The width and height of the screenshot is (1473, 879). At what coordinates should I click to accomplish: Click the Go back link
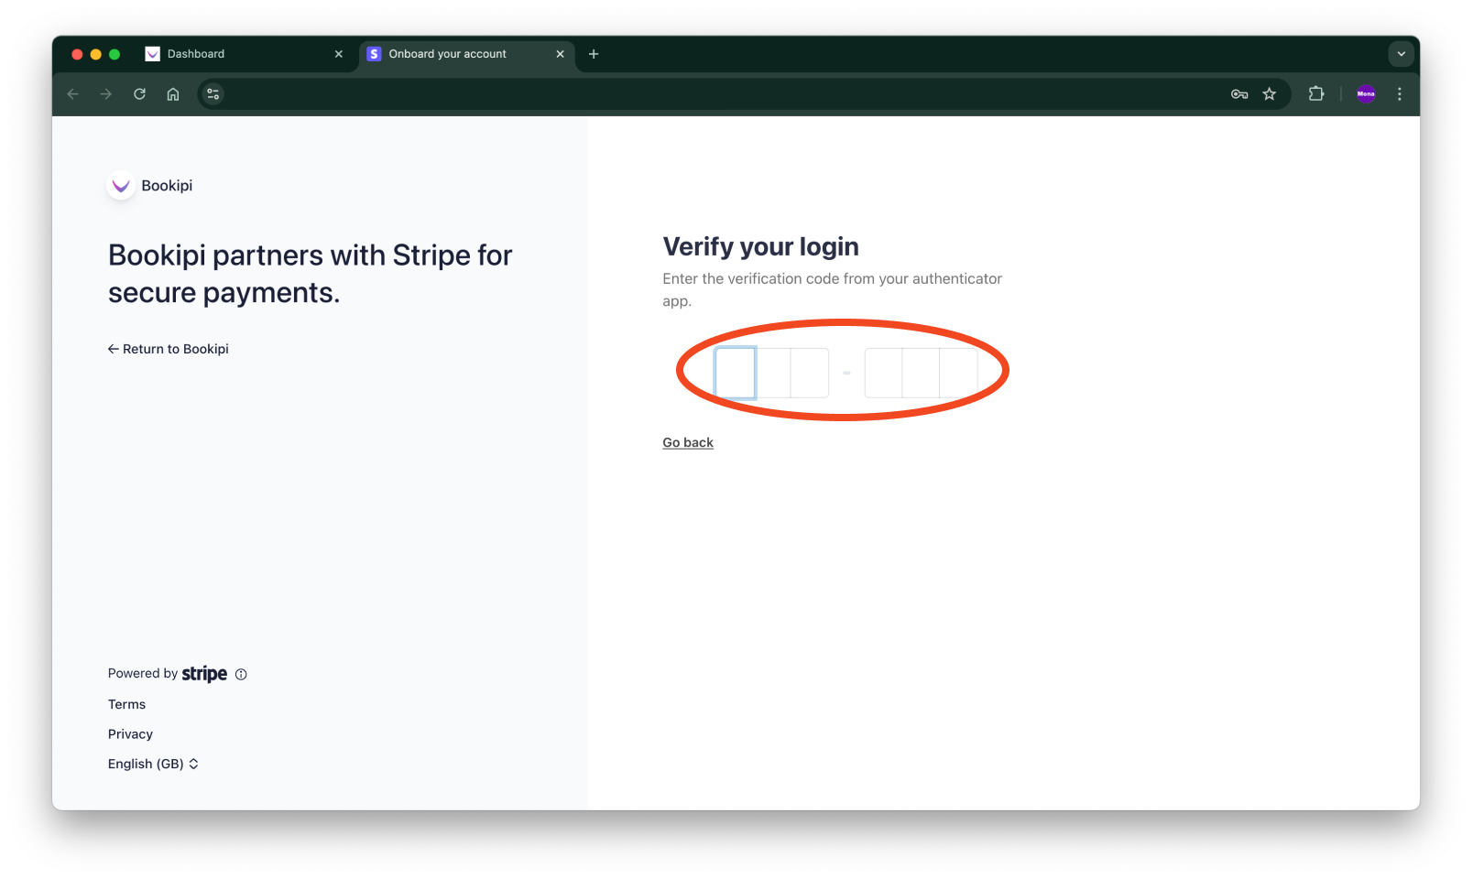tap(687, 442)
